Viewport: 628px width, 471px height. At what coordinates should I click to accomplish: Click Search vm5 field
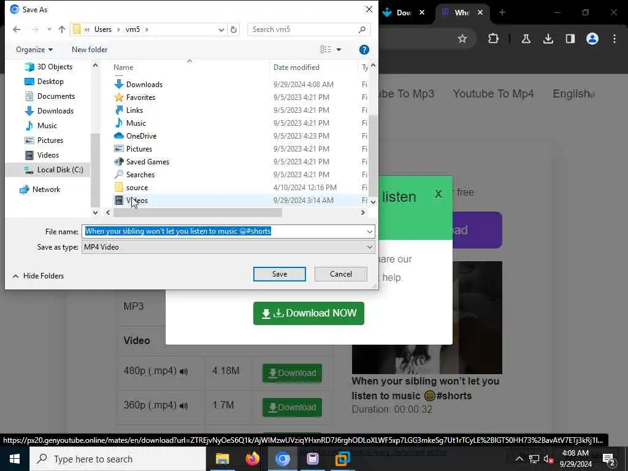(308, 29)
